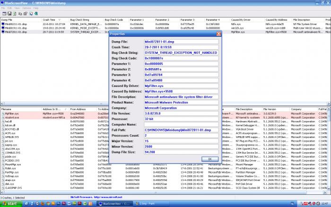Launch Chrome from the quick launch bar

pyautogui.click(x=48, y=204)
